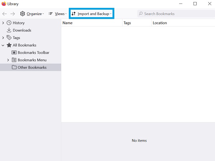Expand the Tags tree node
This screenshot has height=161, width=215.
coord(3,38)
